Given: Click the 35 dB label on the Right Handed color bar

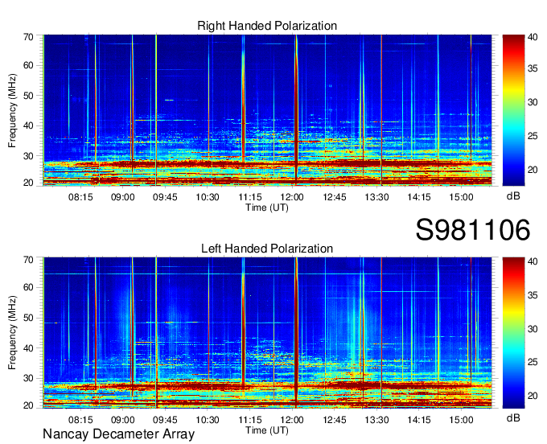Looking at the screenshot, I should point(533,68).
